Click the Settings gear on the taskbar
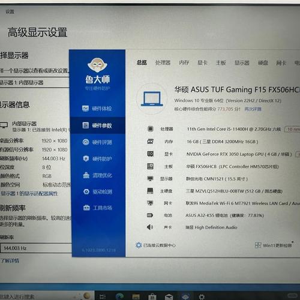 [201, 297]
